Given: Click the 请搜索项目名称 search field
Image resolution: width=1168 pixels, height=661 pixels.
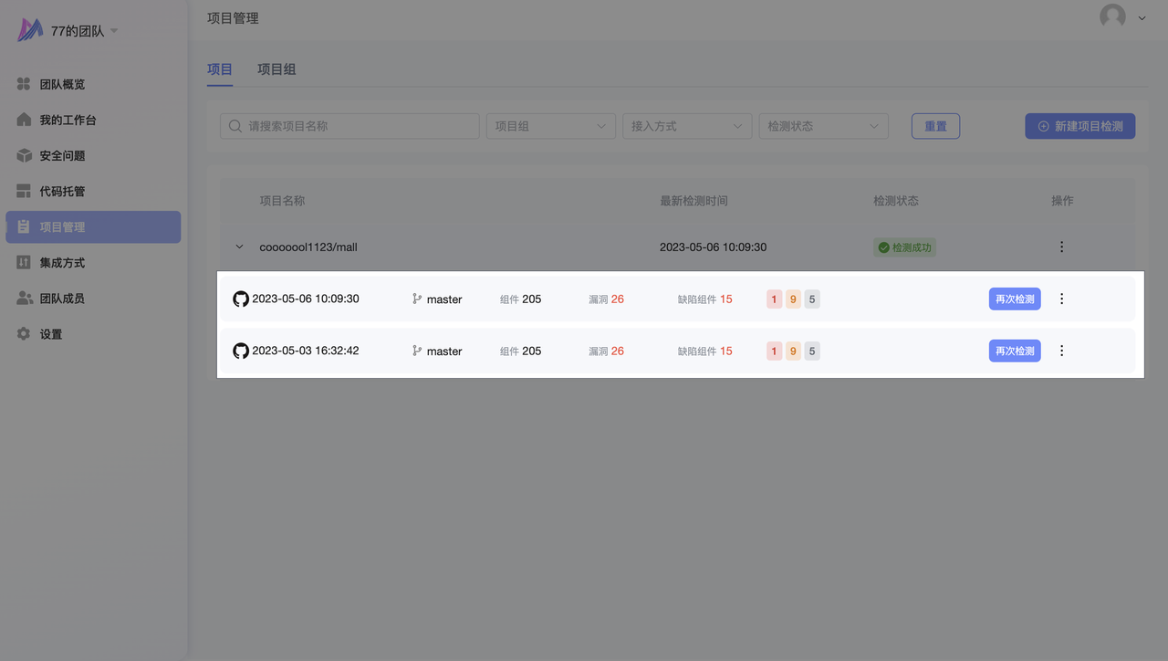Looking at the screenshot, I should [x=356, y=126].
